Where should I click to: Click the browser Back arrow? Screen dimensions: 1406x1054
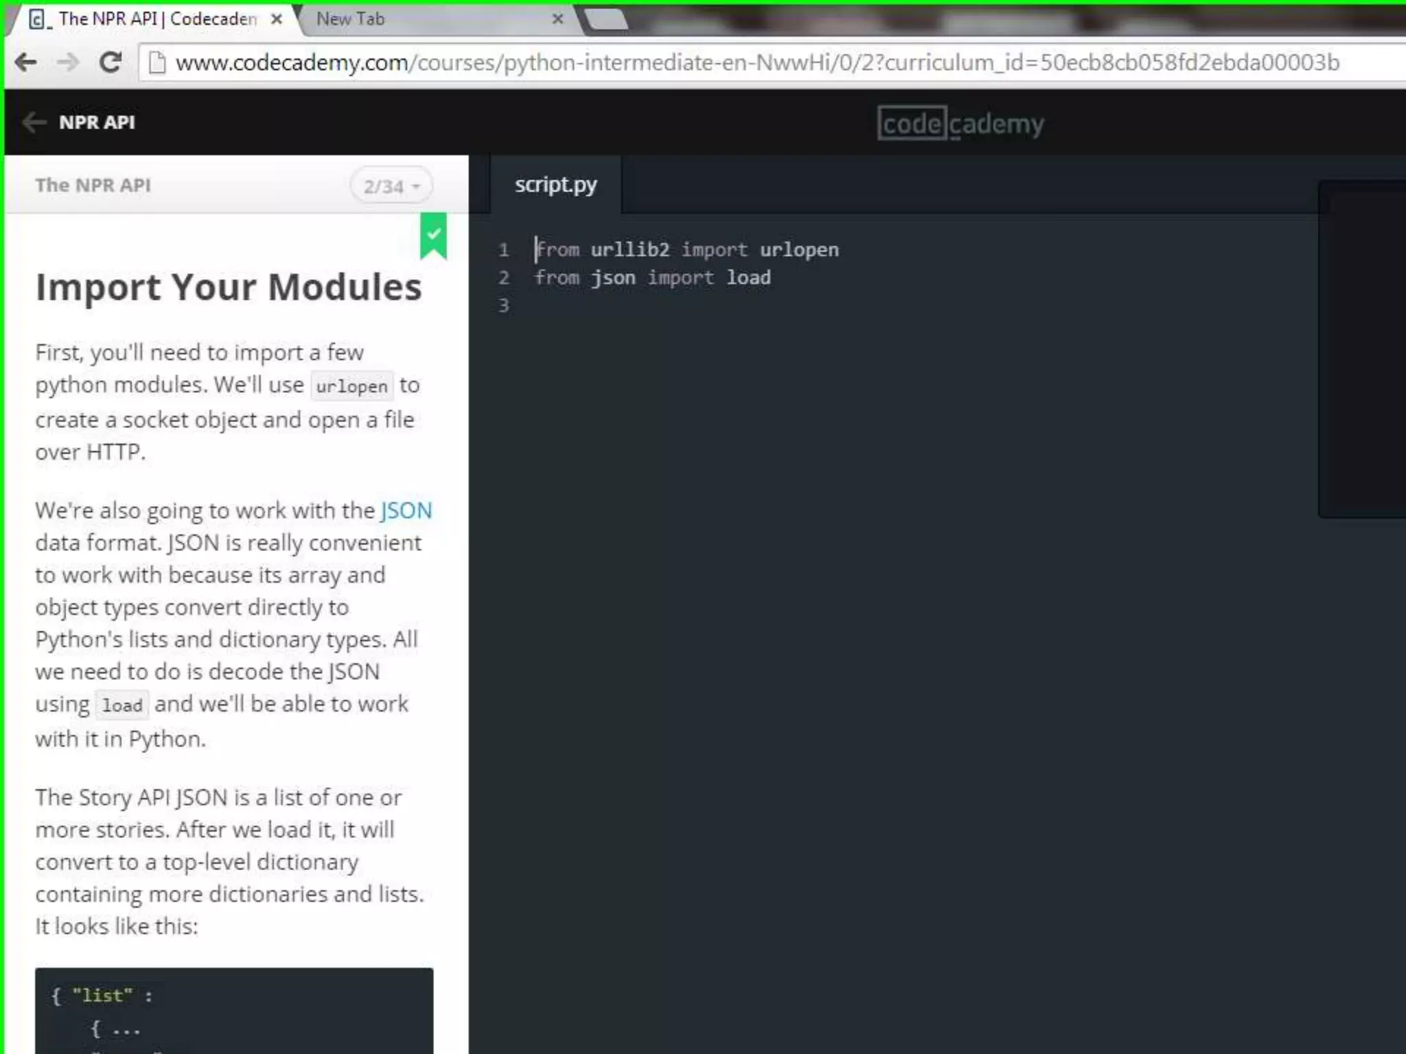pos(25,62)
